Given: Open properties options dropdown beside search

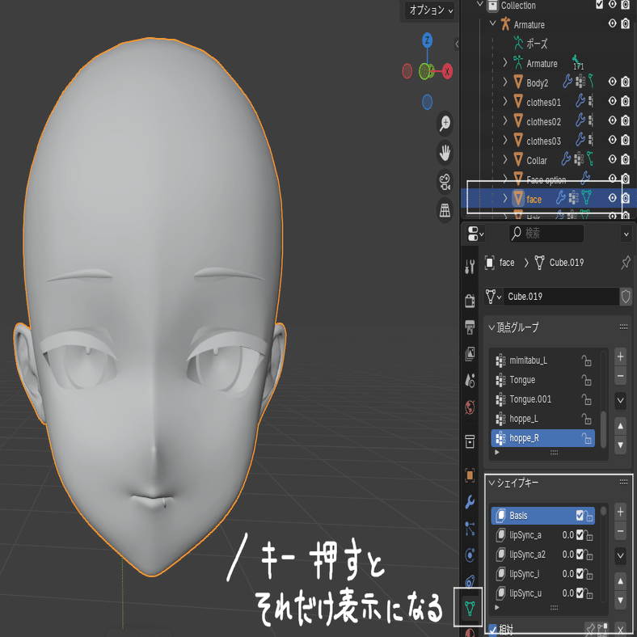Looking at the screenshot, I should pyautogui.click(x=626, y=234).
